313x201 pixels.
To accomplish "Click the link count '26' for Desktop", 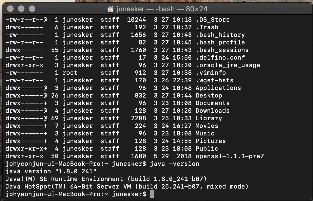I will (x=55, y=96).
